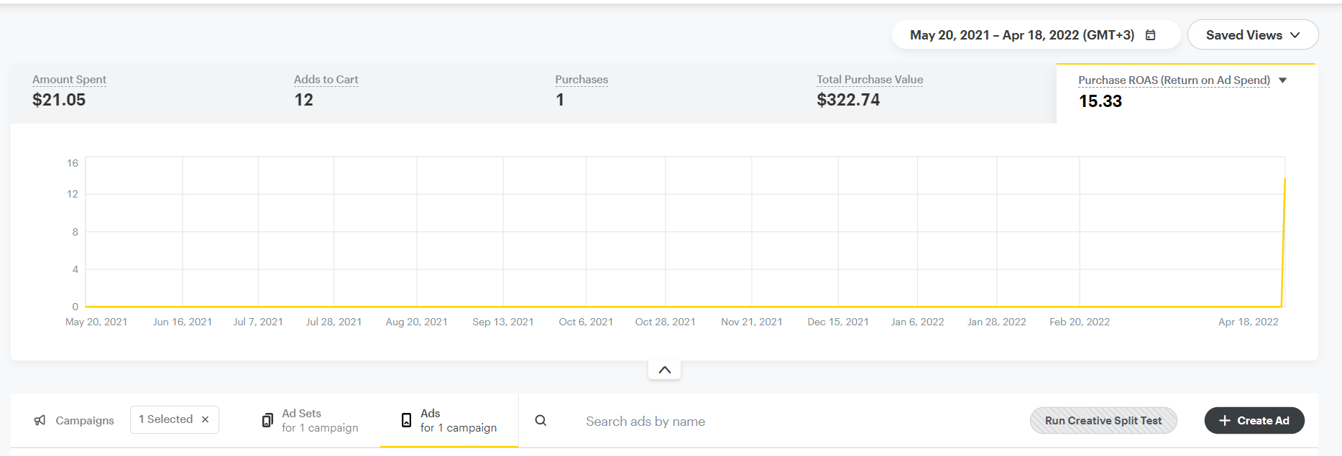Remove the 1 Selected campaign filter

pyautogui.click(x=206, y=420)
